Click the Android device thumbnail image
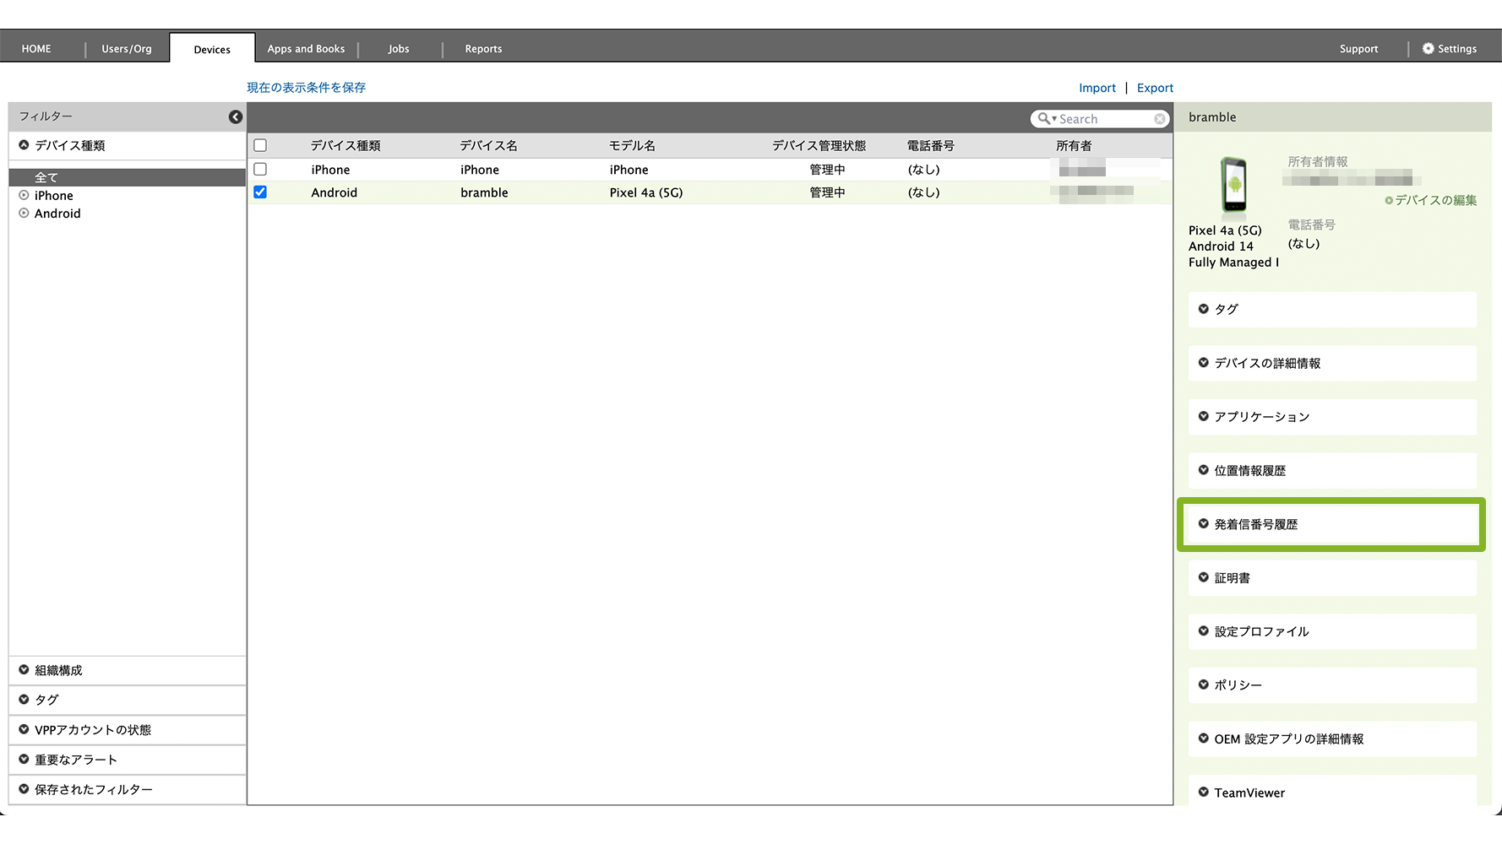 tap(1233, 184)
